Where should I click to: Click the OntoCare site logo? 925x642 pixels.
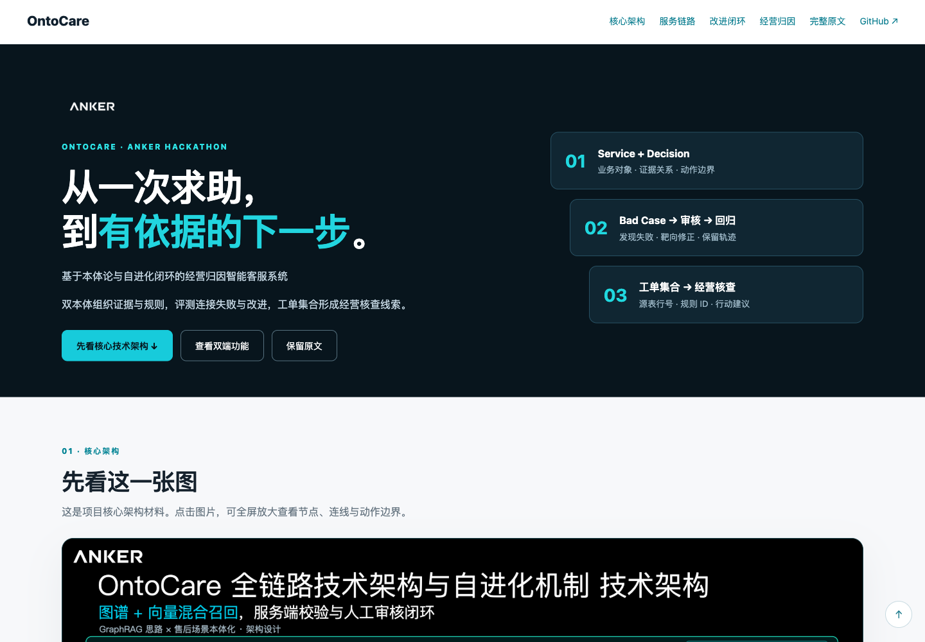[x=58, y=21]
